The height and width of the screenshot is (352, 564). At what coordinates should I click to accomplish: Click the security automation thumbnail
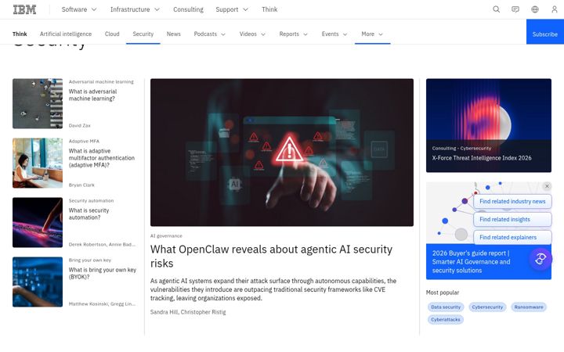pos(38,222)
